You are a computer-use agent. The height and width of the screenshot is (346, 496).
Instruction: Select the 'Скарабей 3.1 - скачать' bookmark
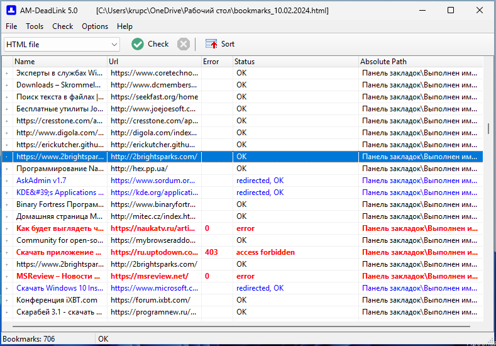pos(59,312)
